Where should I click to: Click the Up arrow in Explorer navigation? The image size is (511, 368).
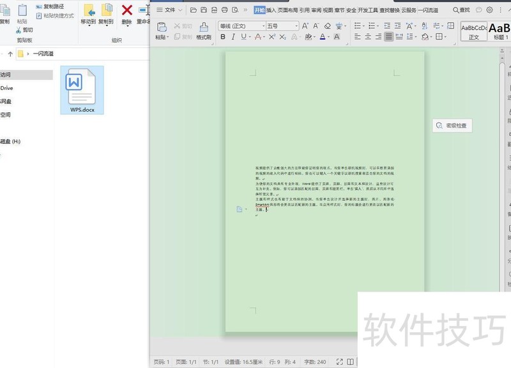10,54
